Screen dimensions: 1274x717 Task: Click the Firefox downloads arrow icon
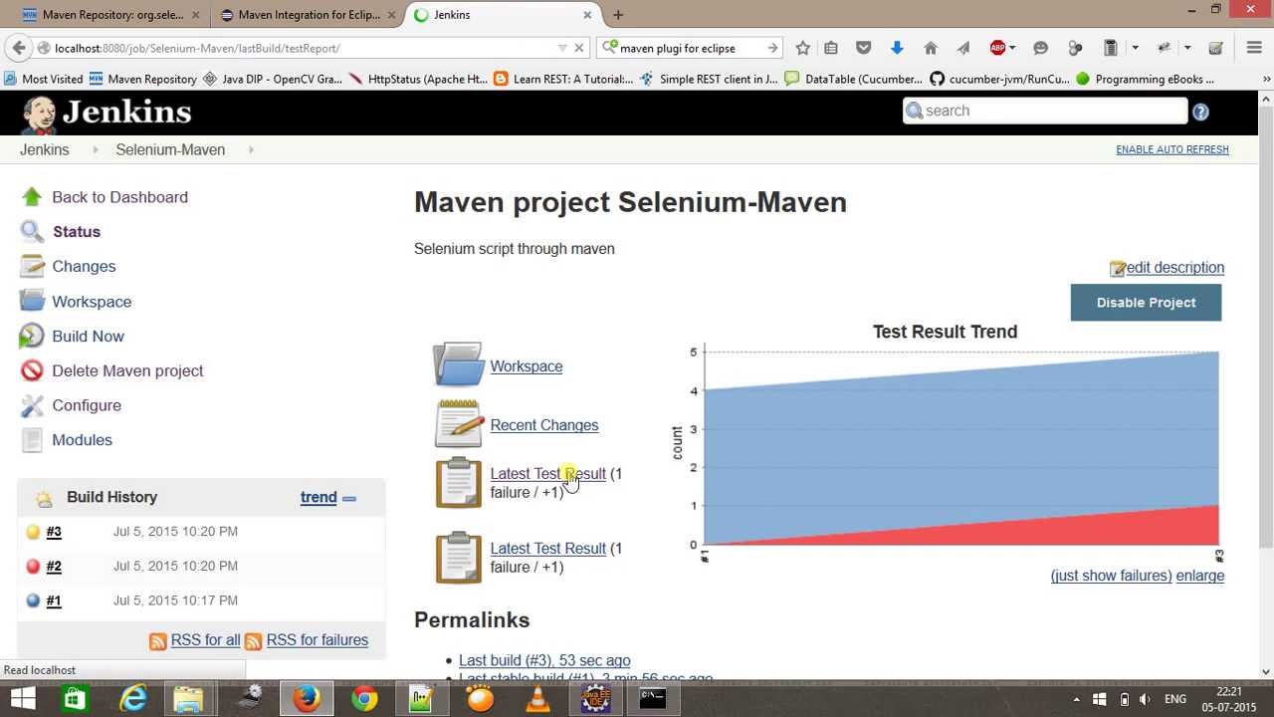[897, 48]
